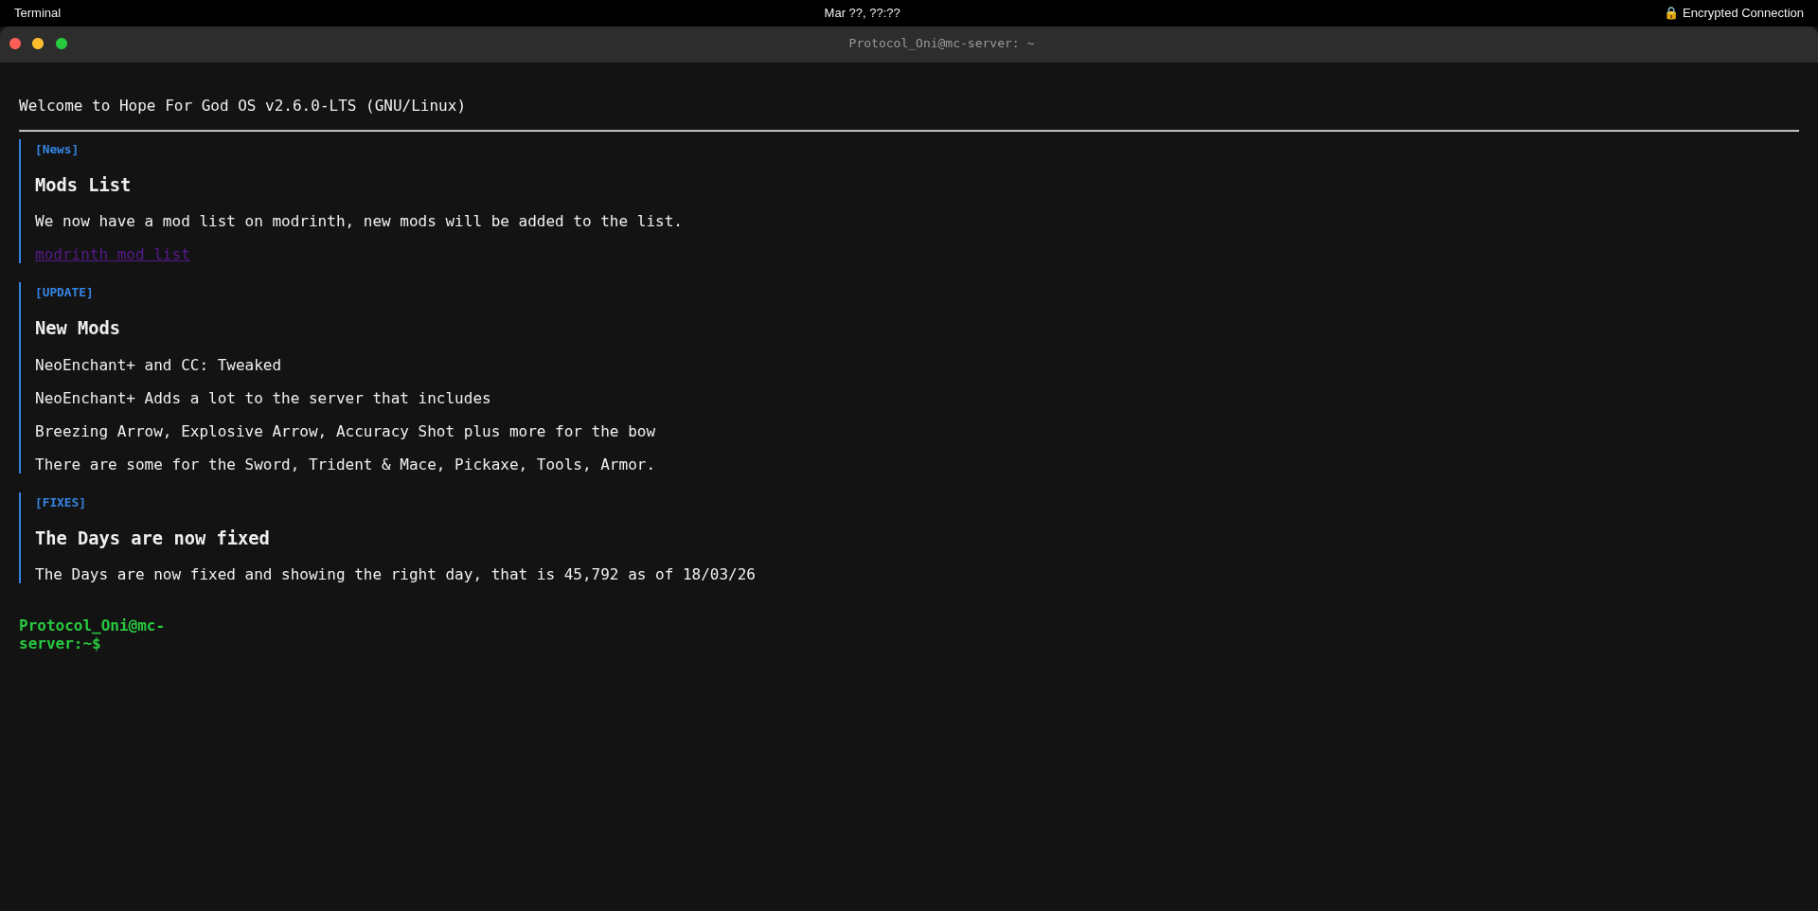Toggle the Encrypted Connection indicator
This screenshot has height=911, width=1818.
(x=1735, y=13)
